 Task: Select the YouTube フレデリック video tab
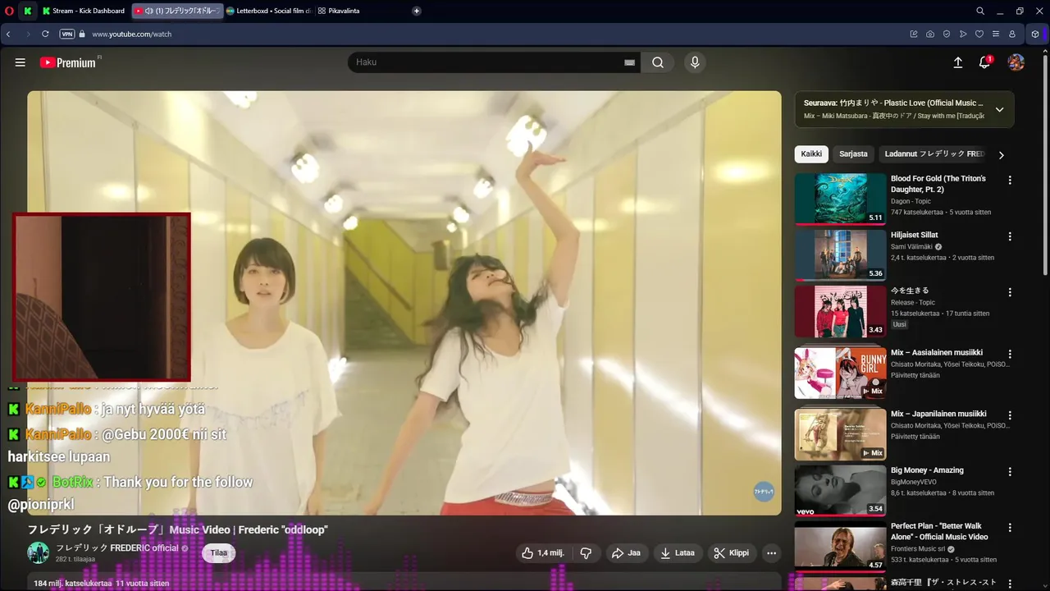(177, 11)
